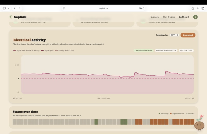Viewport: 207px width, 134px height.
Task: Toggle the Signal (mV, relative to resting) legend
Action: (26, 50)
